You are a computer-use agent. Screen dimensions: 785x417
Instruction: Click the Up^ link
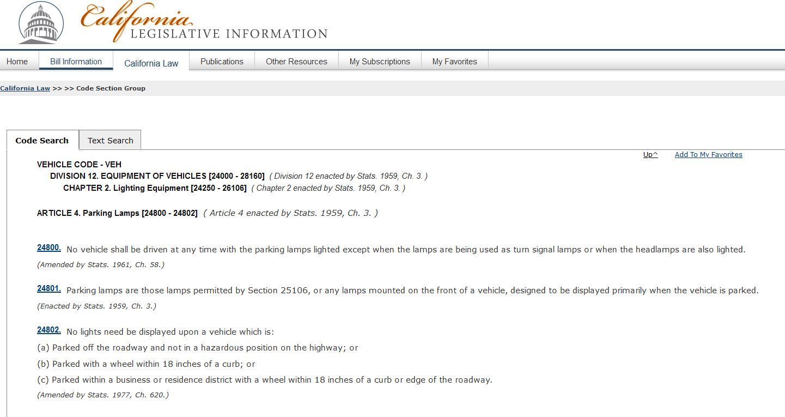[650, 155]
